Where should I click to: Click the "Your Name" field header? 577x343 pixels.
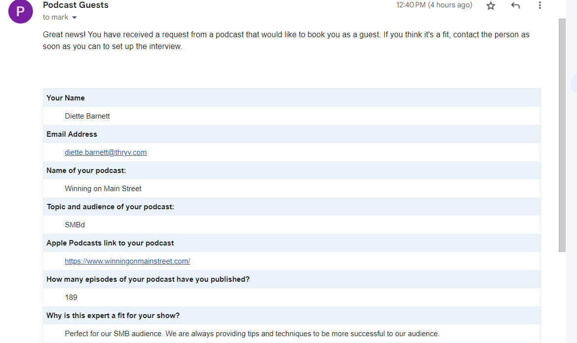[x=66, y=98]
